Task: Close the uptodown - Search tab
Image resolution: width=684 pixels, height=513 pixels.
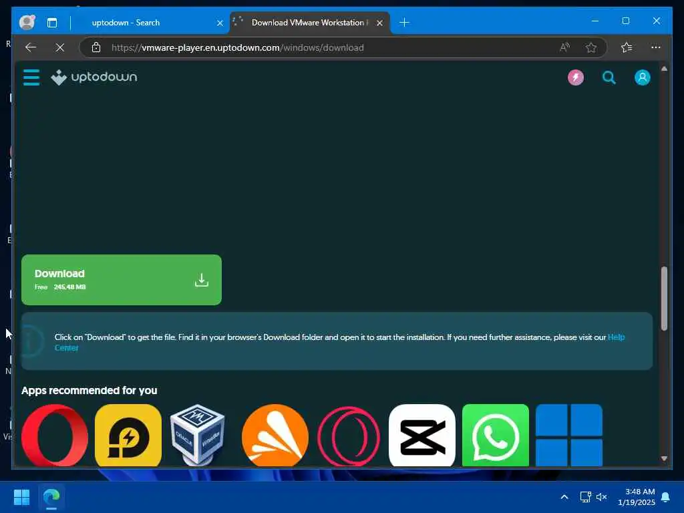Action: 220,23
